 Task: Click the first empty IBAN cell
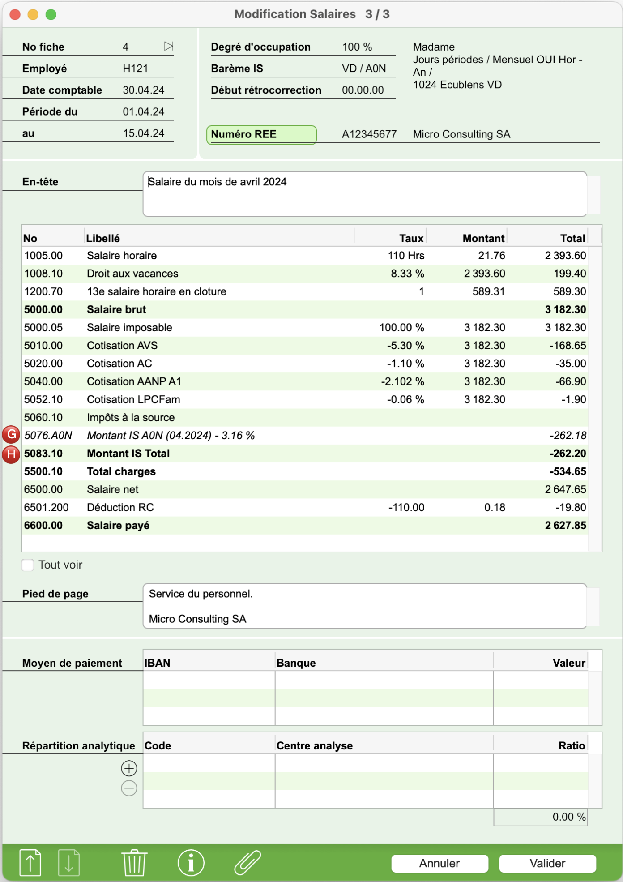[x=209, y=680]
